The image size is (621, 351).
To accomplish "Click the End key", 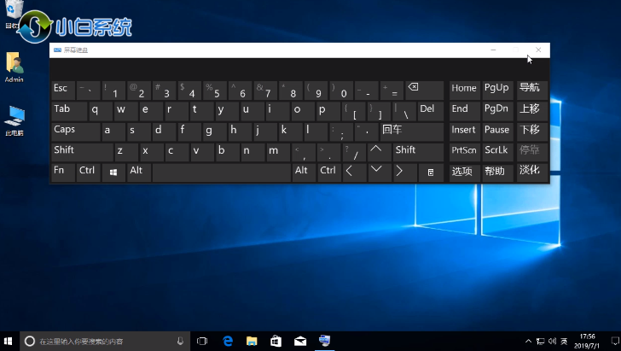I will click(464, 111).
